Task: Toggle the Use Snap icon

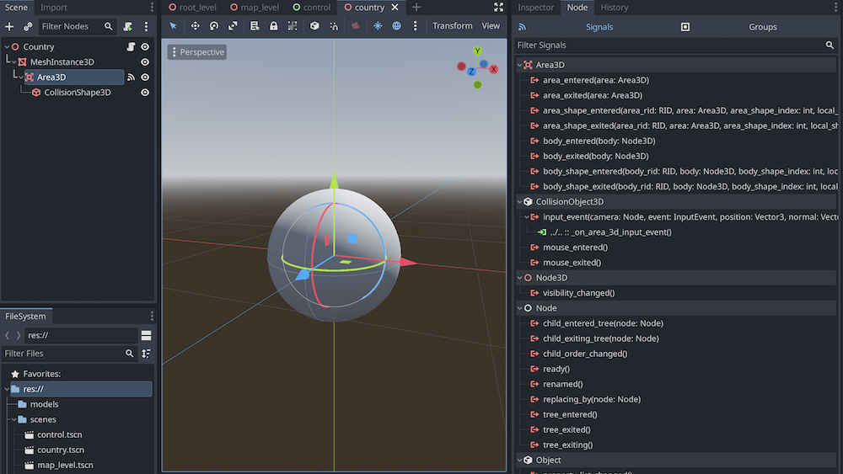Action: 334,26
